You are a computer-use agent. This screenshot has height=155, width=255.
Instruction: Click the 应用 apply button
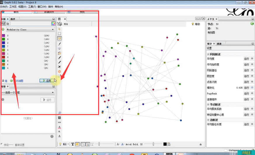(x=47, y=81)
